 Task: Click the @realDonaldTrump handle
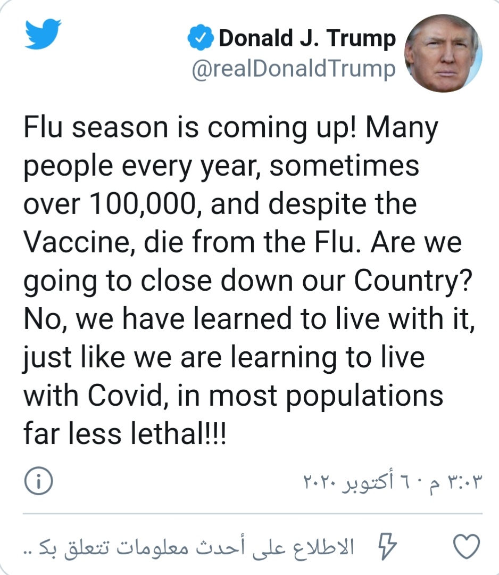[294, 69]
